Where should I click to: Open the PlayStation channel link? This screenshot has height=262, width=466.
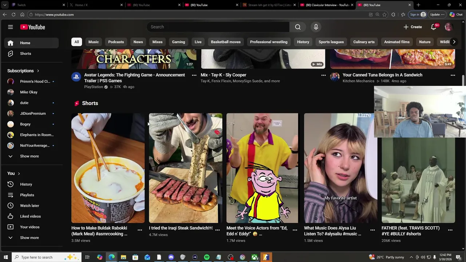point(94,87)
